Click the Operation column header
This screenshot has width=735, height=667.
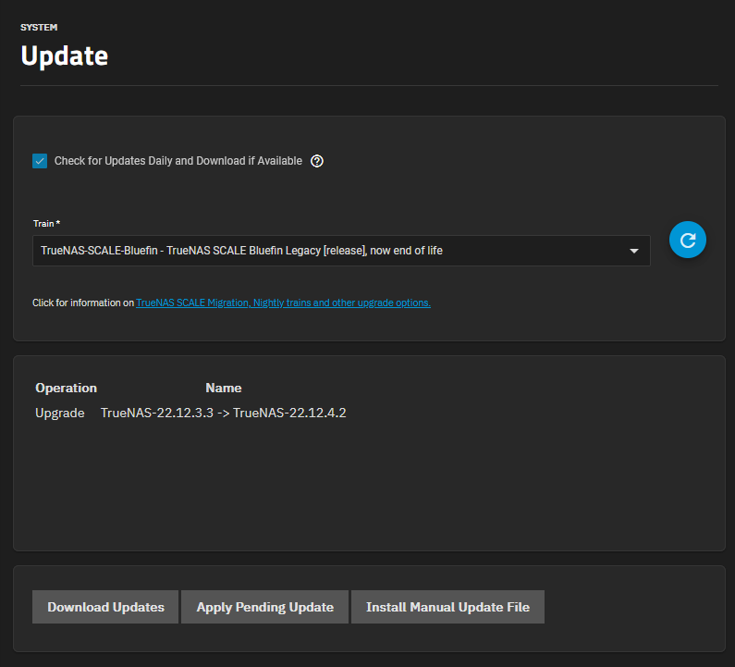coord(66,388)
